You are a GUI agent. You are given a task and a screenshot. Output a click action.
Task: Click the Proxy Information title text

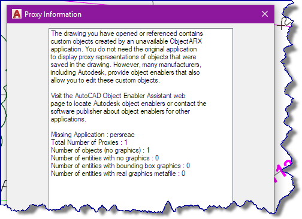[53, 14]
